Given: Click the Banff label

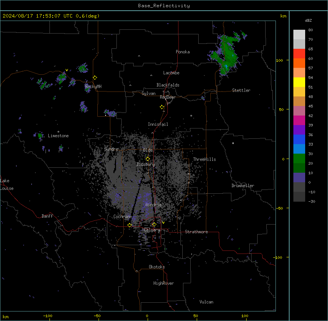Looking at the screenshot, I should (47, 216).
